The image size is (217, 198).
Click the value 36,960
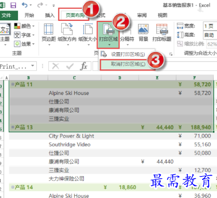click(x=203, y=195)
